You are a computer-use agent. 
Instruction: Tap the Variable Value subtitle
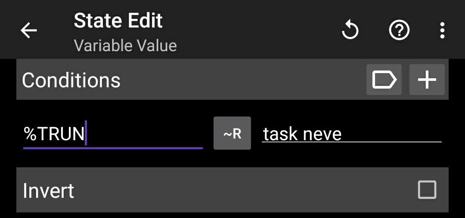pos(125,46)
